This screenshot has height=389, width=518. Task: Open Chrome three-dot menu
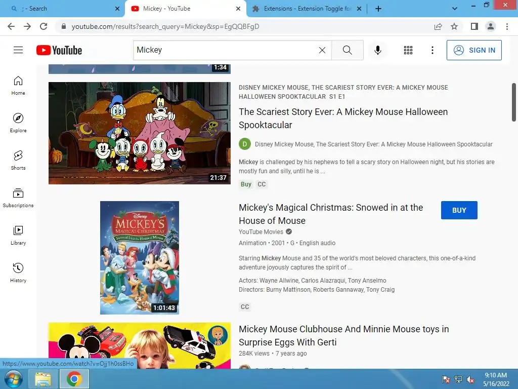(507, 26)
